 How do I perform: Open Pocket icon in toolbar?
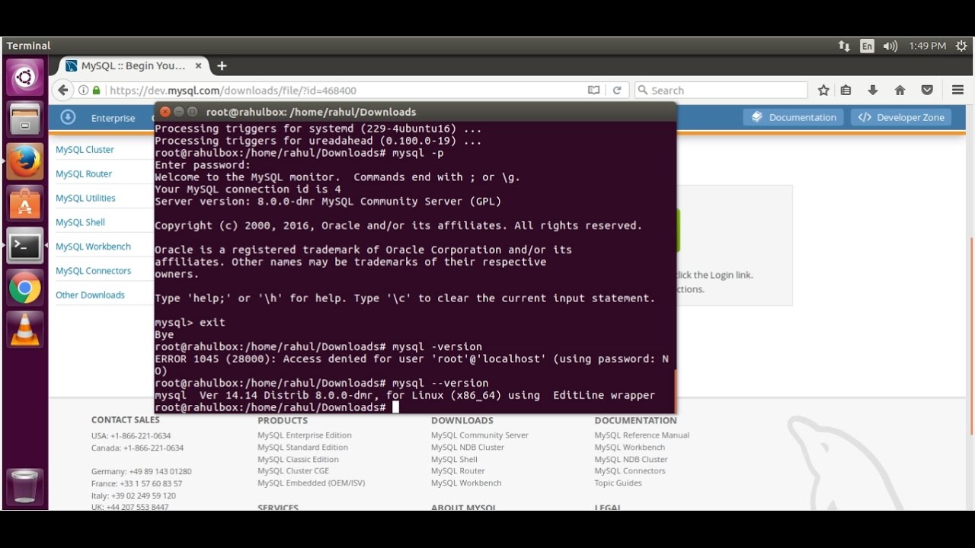(927, 90)
